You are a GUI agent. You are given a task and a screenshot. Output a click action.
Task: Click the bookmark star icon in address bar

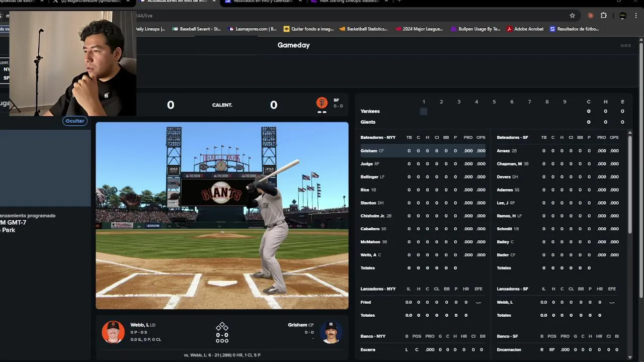pyautogui.click(x=572, y=16)
